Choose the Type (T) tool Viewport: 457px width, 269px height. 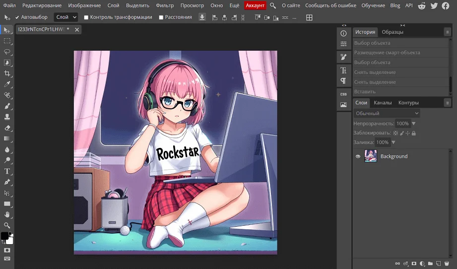coord(7,171)
